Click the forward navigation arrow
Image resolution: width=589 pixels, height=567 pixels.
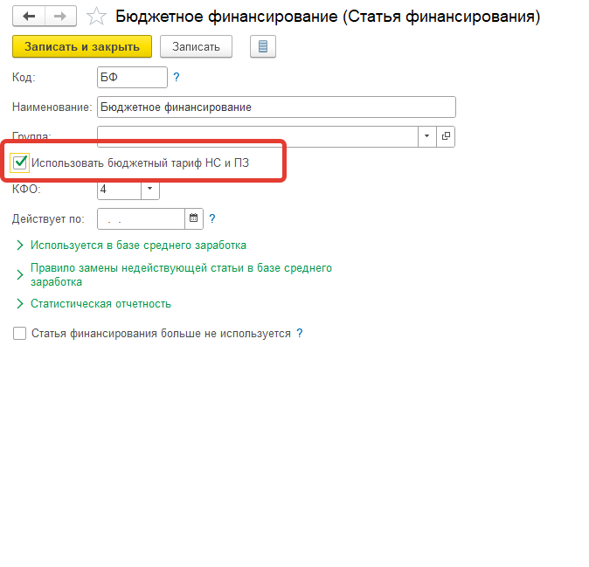pyautogui.click(x=60, y=16)
